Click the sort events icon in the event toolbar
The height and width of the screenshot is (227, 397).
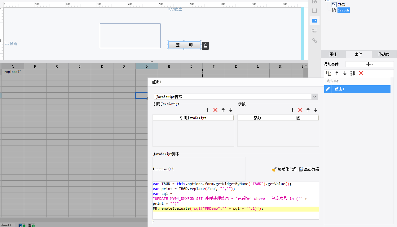click(353, 73)
